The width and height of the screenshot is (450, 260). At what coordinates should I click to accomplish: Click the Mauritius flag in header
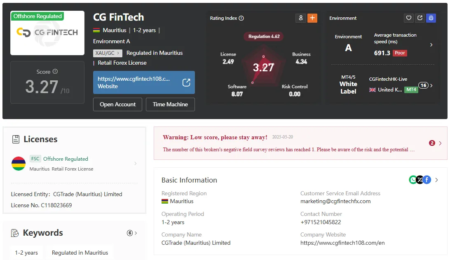pyautogui.click(x=96, y=30)
